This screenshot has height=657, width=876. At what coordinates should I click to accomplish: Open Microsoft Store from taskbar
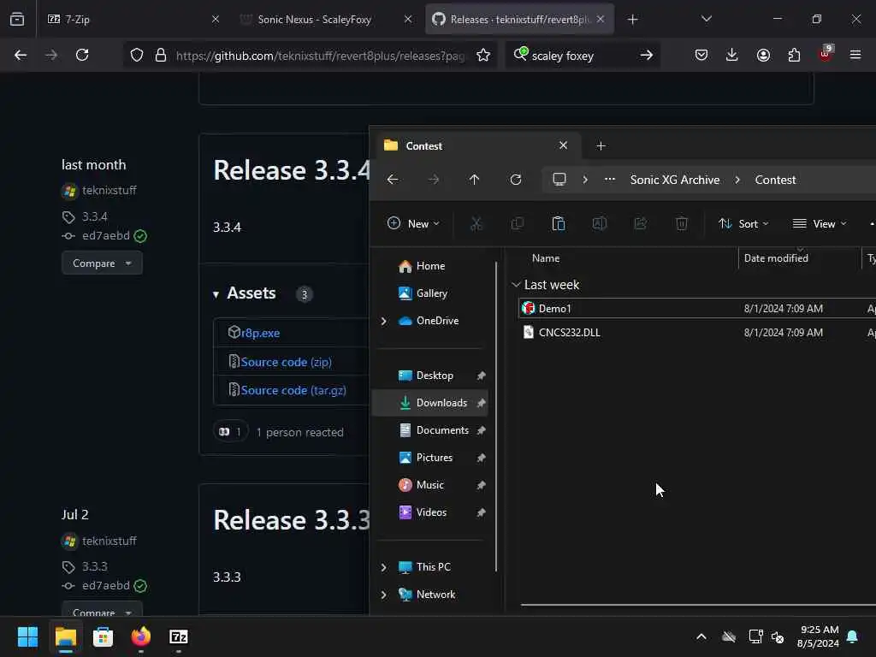pyautogui.click(x=103, y=636)
